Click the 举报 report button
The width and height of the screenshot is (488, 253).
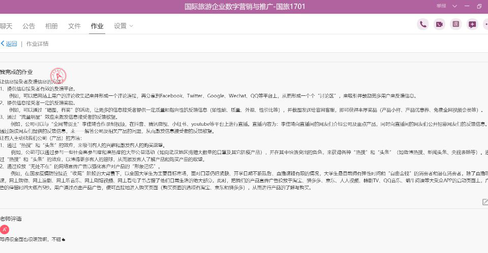pyautogui.click(x=440, y=6)
